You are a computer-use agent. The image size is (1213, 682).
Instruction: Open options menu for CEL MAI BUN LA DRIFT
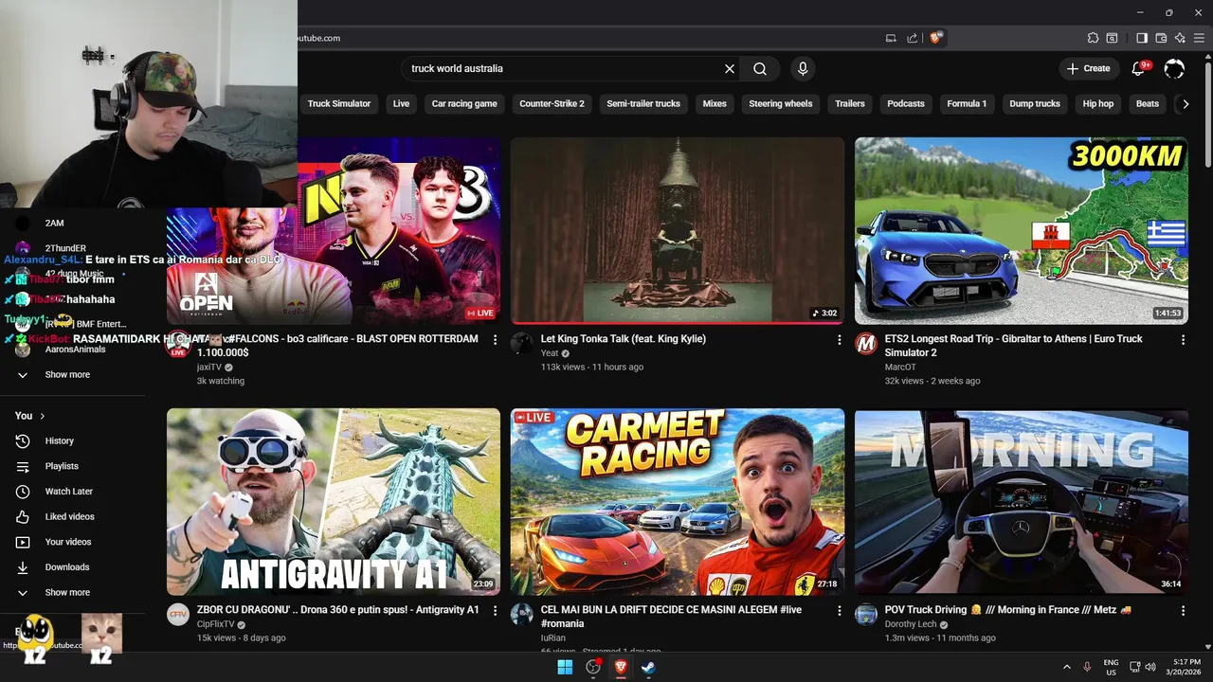[x=839, y=611]
